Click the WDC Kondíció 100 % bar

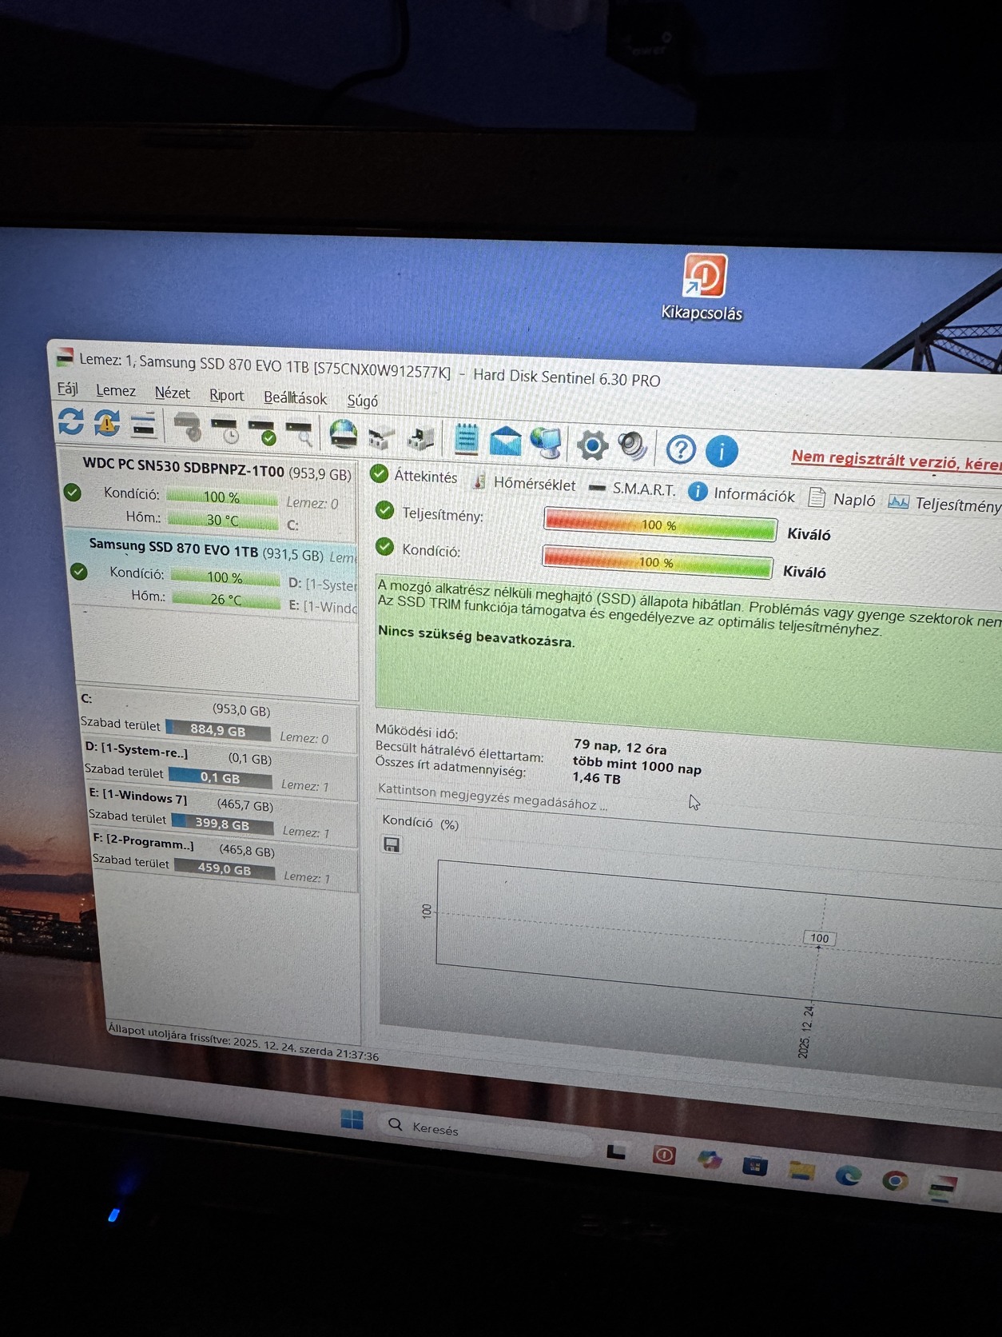coord(221,497)
